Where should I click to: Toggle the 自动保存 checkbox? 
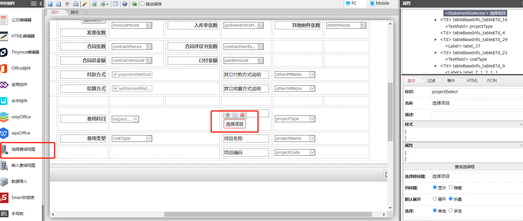pyautogui.click(x=143, y=4)
